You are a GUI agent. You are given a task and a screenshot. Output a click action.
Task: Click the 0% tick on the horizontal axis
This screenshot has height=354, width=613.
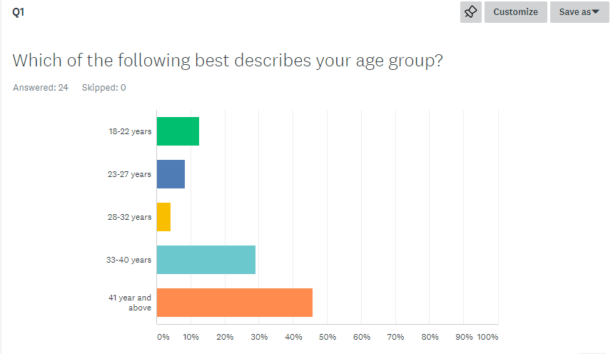tap(163, 337)
